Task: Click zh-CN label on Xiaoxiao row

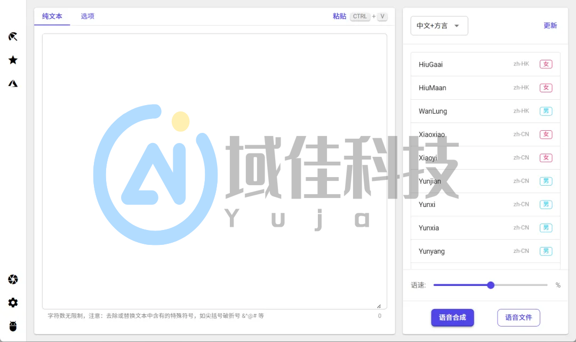Action: pos(521,134)
